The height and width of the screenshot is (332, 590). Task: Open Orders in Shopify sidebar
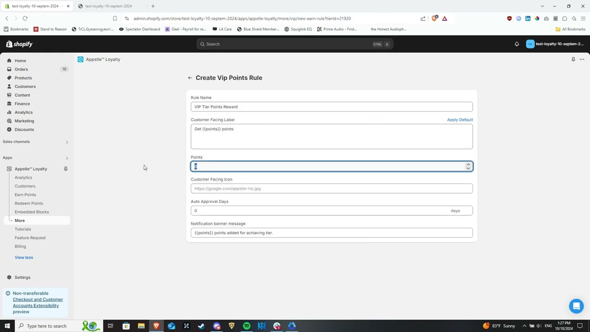21,69
